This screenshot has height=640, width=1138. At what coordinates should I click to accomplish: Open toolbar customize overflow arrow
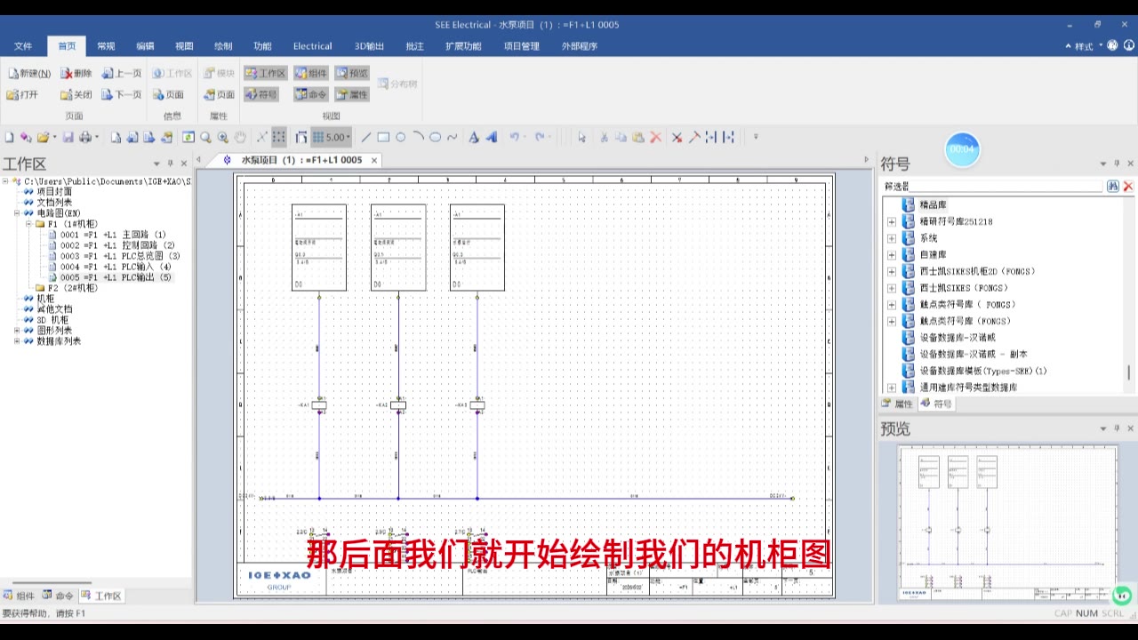(x=756, y=137)
